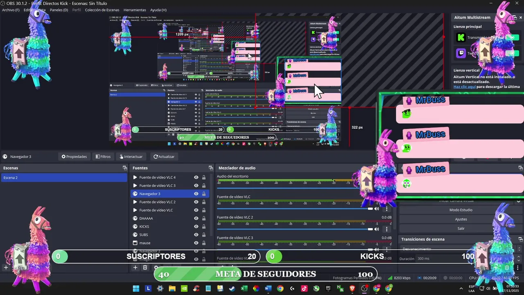The image size is (524, 295).
Task: Select Escena 2 in the scenes list
Action: coord(64,177)
